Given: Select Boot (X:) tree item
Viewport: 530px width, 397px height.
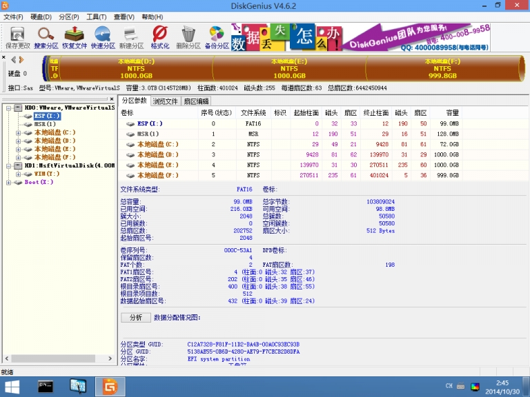Looking at the screenshot, I should click(39, 182).
